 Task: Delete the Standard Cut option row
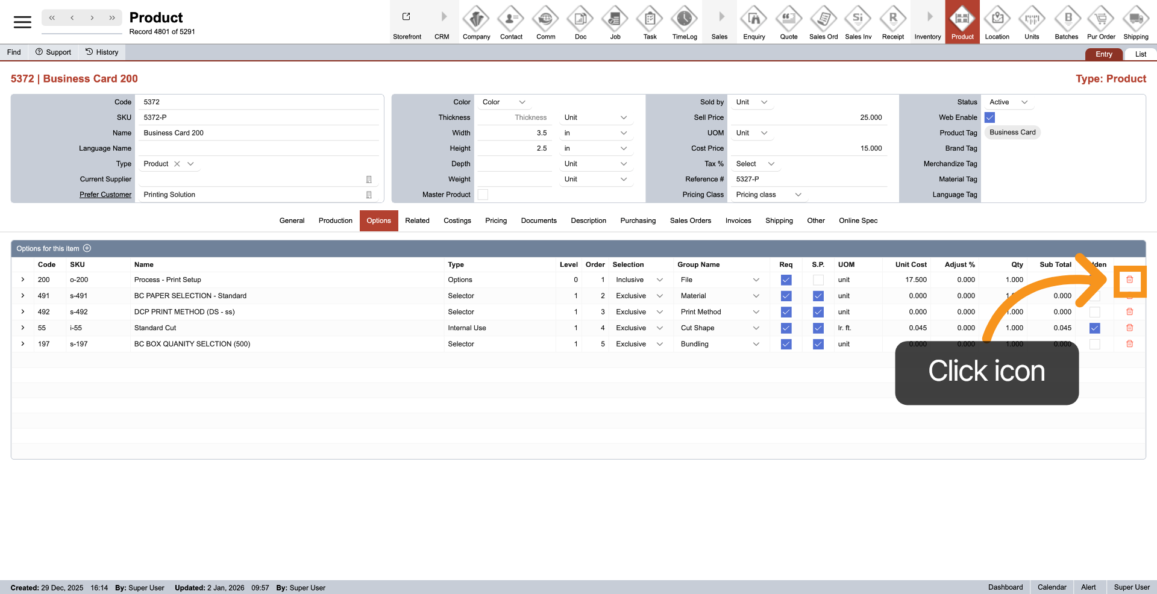click(1129, 328)
